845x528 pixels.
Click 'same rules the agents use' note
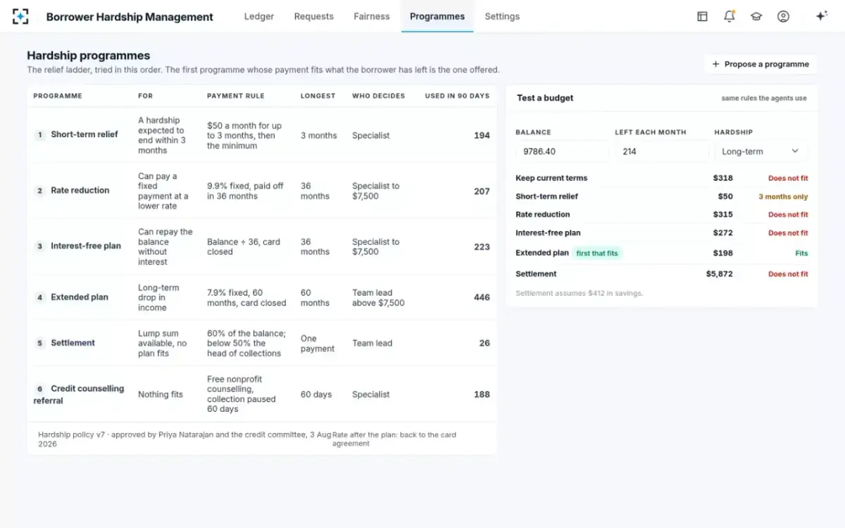click(x=764, y=99)
